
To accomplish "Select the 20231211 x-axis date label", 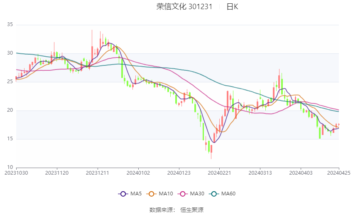I will (x=98, y=173).
